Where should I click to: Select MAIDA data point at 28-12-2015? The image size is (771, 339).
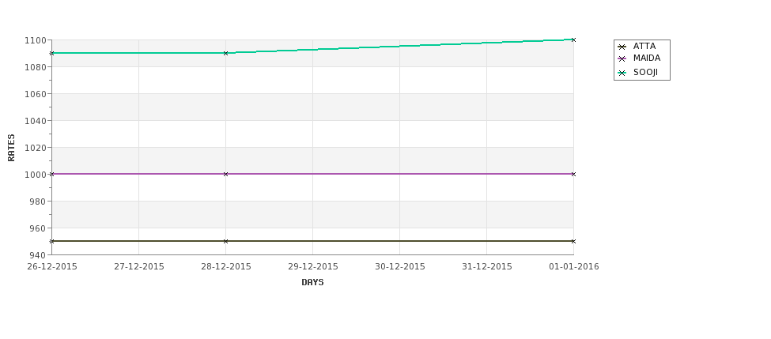click(225, 174)
